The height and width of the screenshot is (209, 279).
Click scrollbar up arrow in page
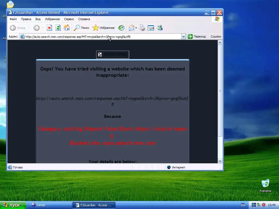point(220,42)
